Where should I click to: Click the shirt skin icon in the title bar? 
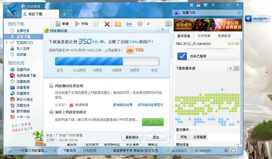pos(206,5)
